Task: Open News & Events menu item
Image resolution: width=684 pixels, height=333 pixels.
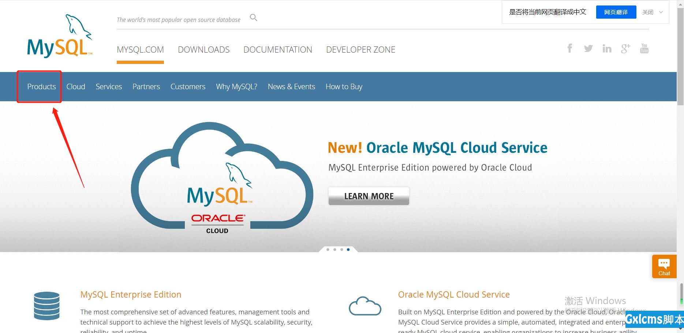Action: coord(291,87)
